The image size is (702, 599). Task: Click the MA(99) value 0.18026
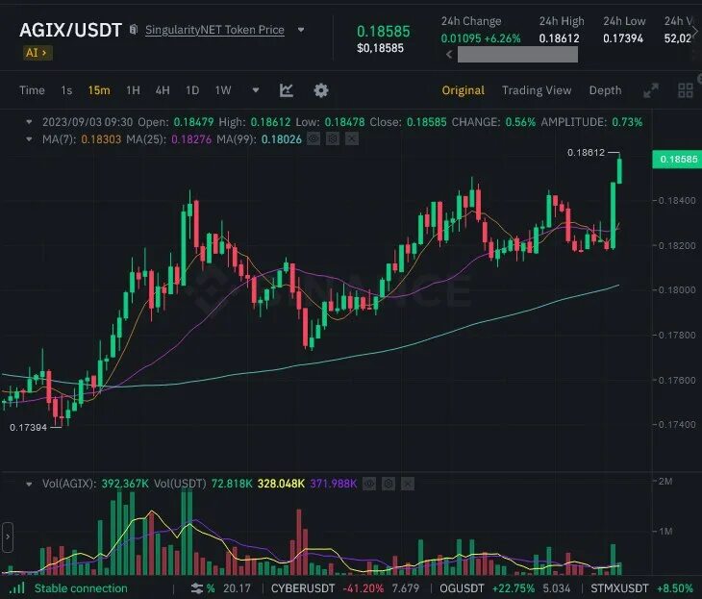[x=282, y=139]
